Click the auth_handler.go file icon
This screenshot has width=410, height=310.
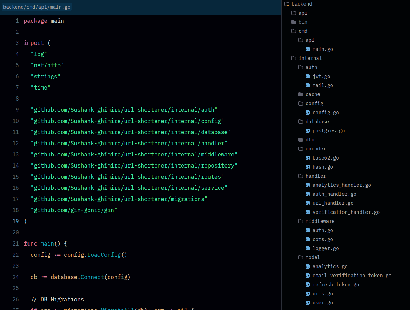point(308,194)
